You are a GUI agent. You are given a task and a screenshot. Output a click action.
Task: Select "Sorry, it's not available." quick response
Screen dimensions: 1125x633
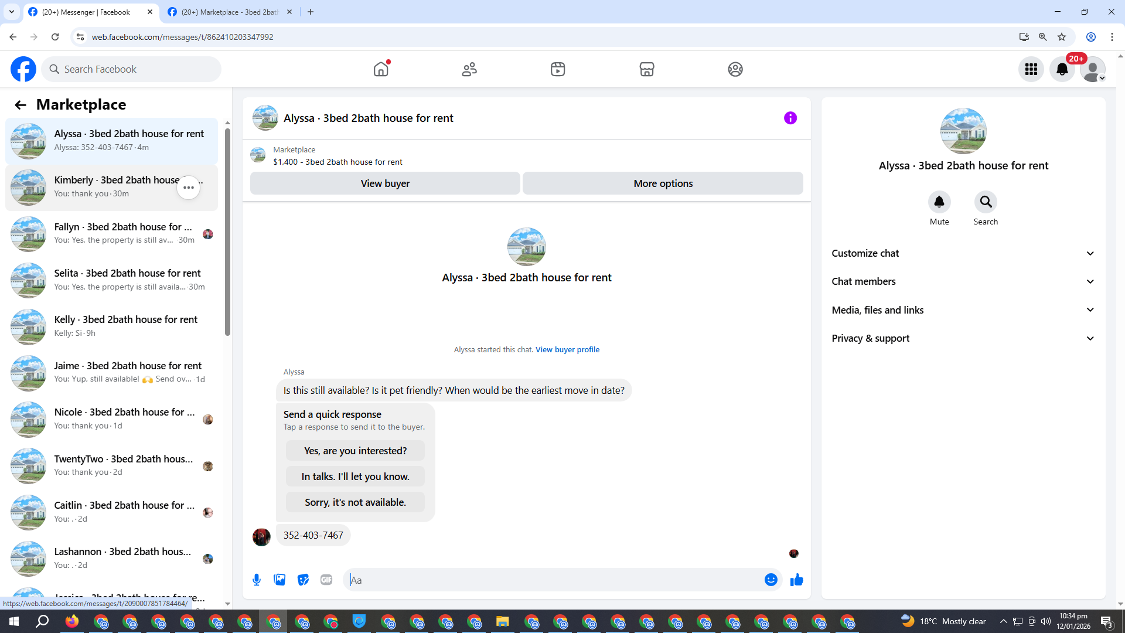pyautogui.click(x=355, y=502)
